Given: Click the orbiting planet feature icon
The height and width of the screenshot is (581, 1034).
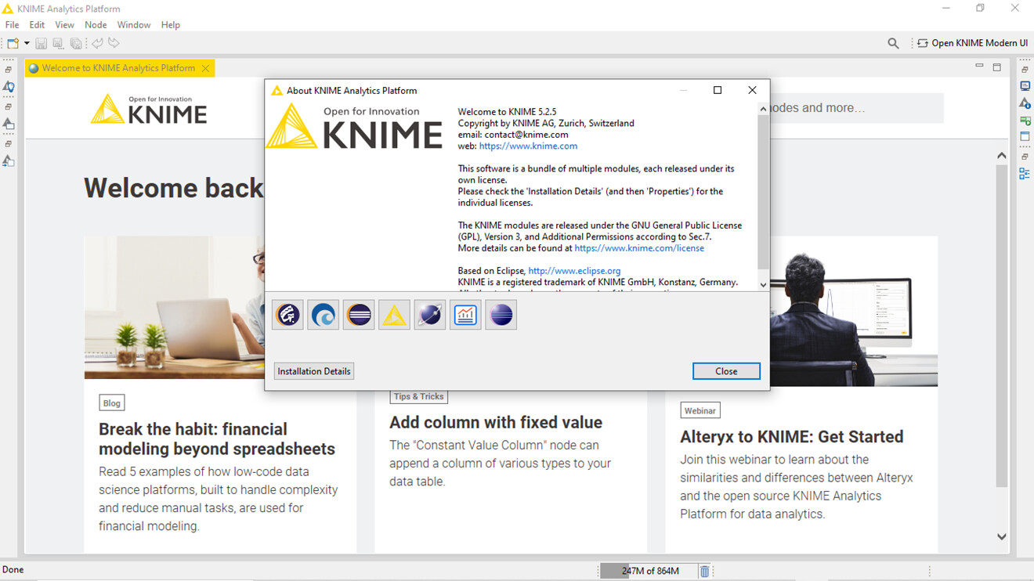Looking at the screenshot, I should point(429,315).
